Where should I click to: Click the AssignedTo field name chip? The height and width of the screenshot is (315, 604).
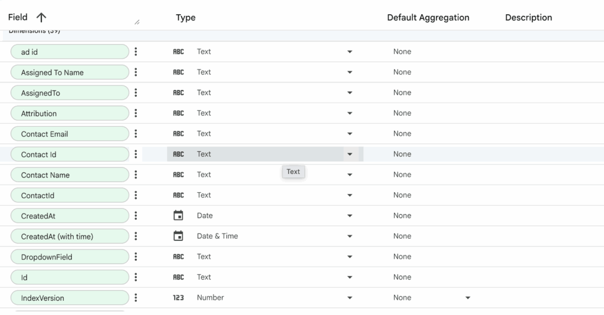pos(70,93)
